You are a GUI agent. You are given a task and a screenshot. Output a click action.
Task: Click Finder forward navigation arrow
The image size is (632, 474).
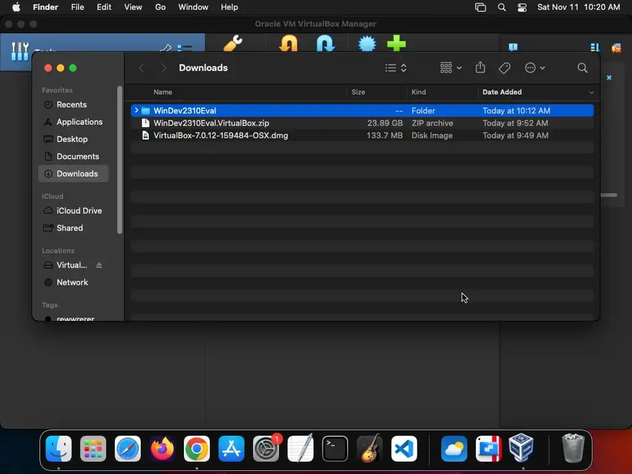point(164,68)
